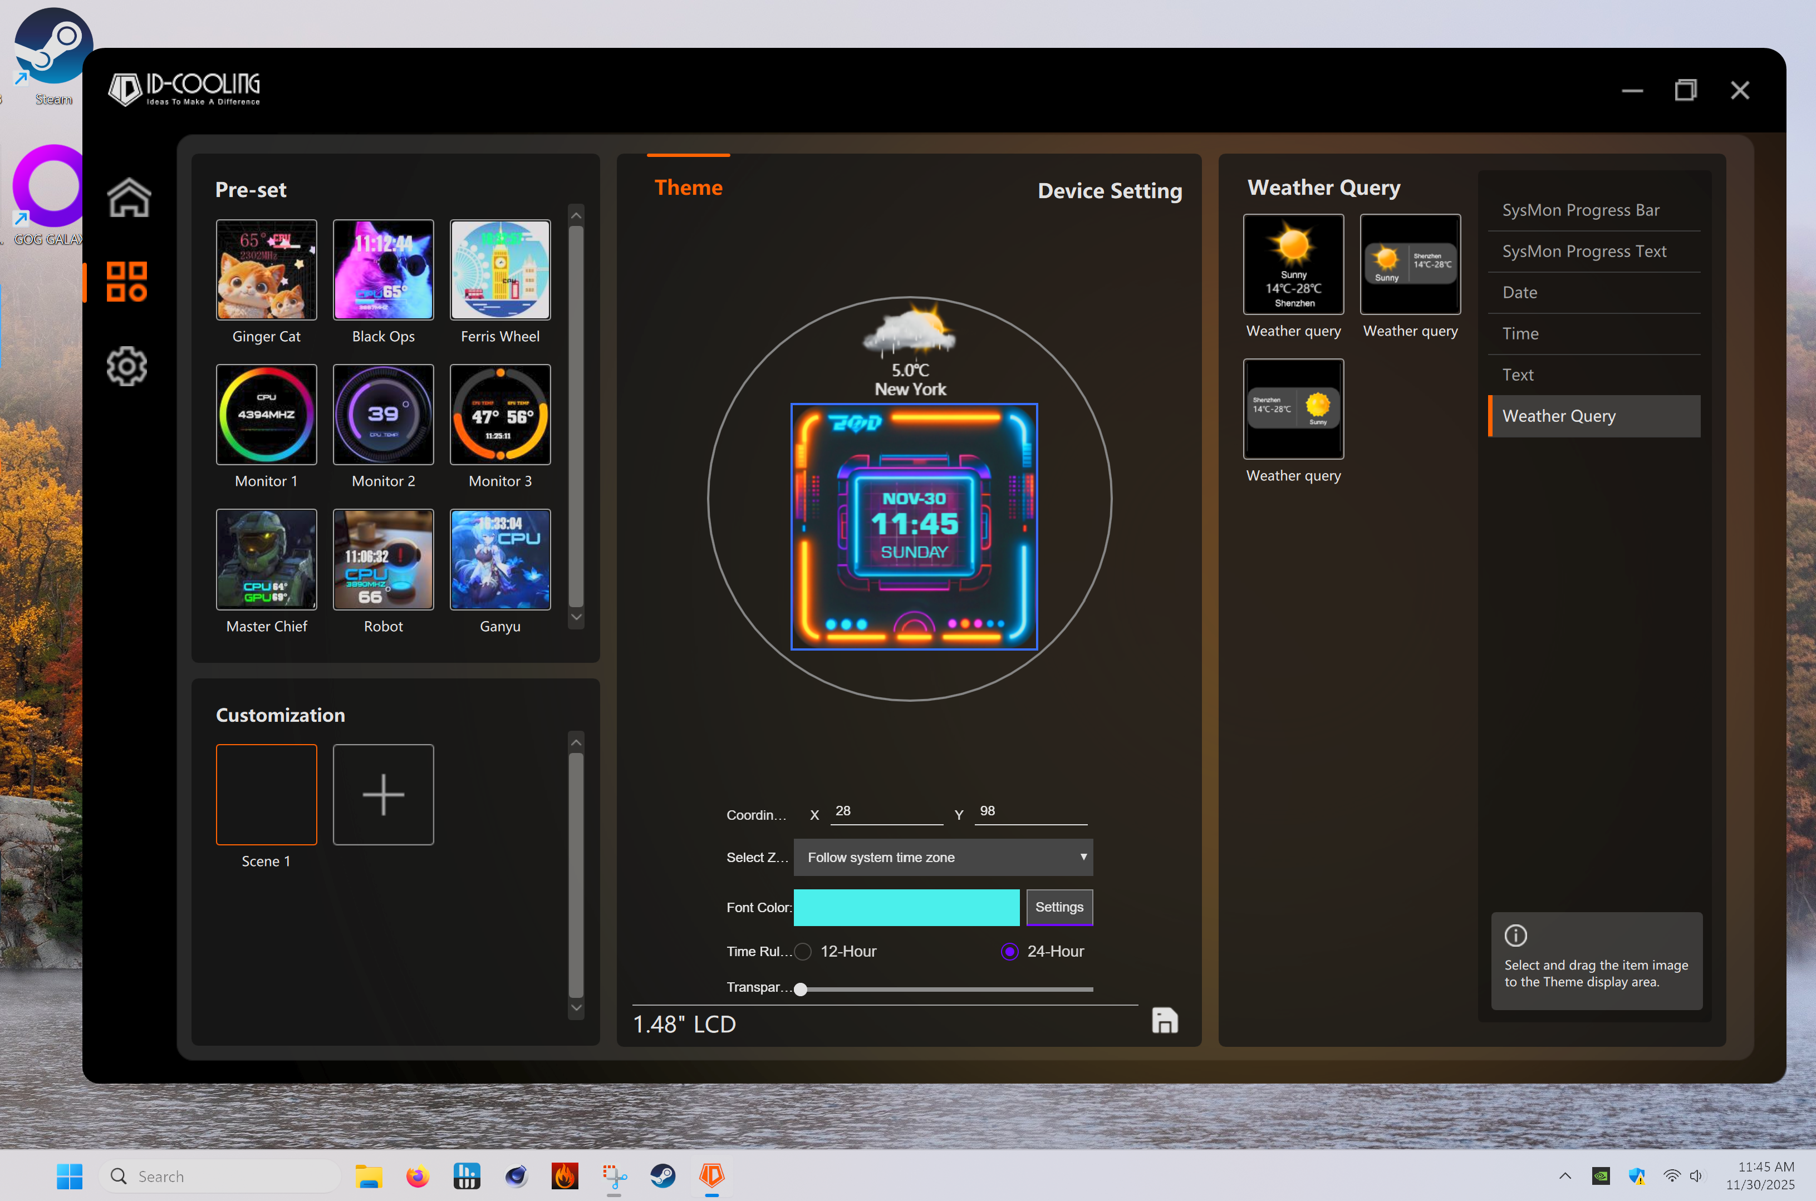Click the info icon in hint box

click(x=1515, y=935)
